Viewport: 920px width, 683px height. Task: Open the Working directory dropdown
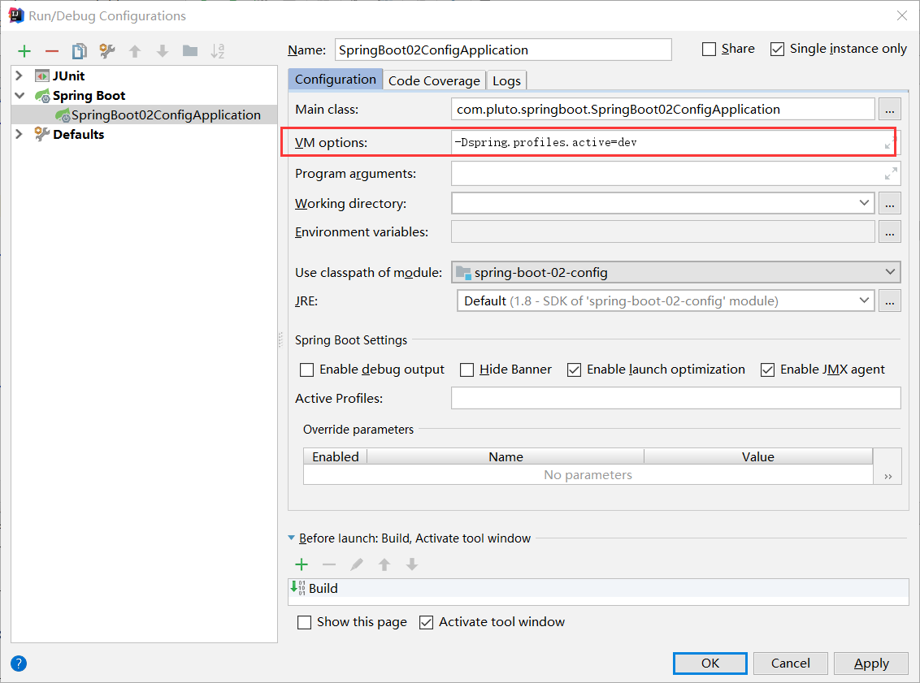click(864, 203)
